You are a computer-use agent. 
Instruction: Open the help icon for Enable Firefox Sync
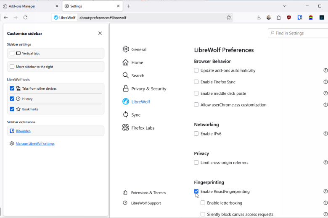[325, 82]
